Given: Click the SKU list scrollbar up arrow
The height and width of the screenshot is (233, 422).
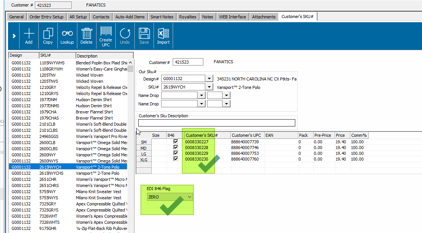Looking at the screenshot, I should [x=131, y=62].
